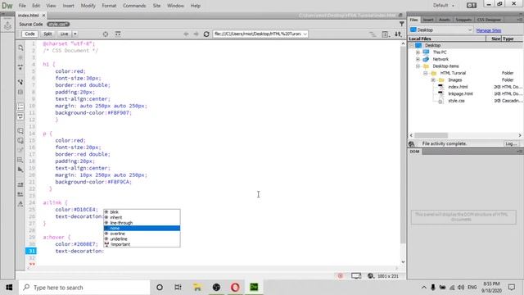
Task: Click the Type here to search box
Action: [x=84, y=288]
